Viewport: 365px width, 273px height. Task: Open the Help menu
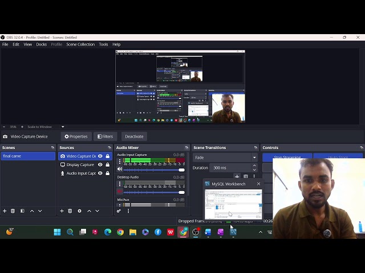click(116, 44)
